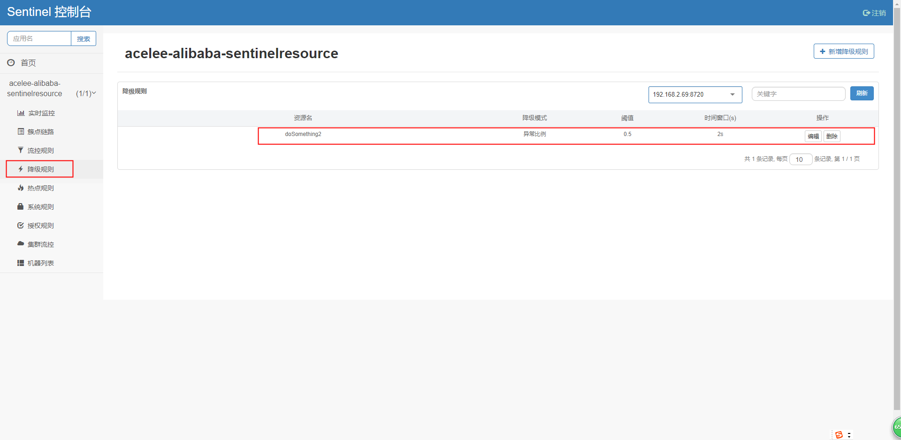The image size is (901, 440).
Task: Click the Sentinel 控制台 title
Action: tap(49, 12)
